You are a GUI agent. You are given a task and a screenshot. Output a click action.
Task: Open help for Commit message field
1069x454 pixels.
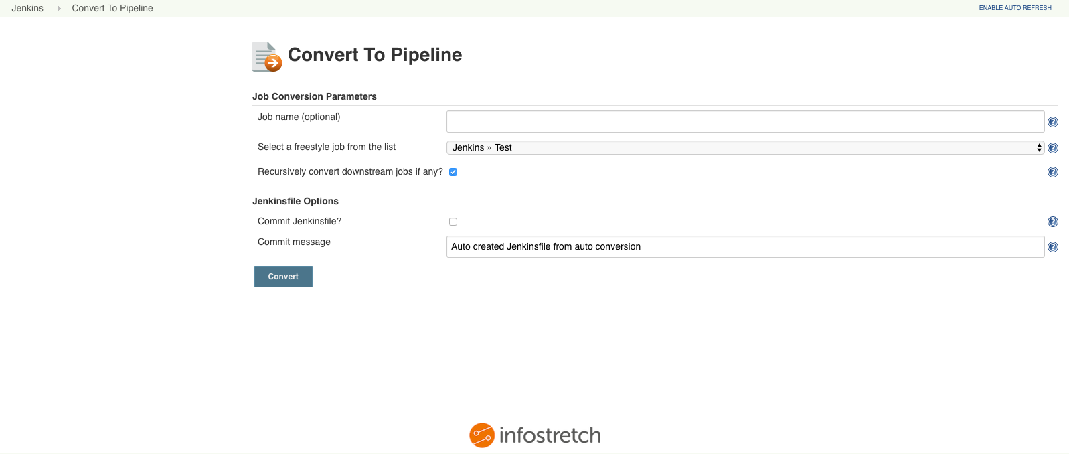(x=1052, y=247)
